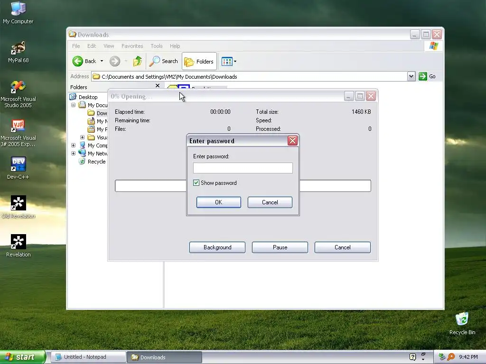Cancel the Enter password dialog

tap(270, 202)
